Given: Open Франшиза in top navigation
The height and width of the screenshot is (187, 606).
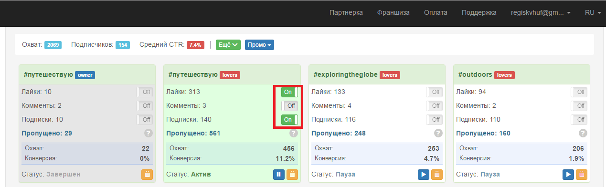Looking at the screenshot, I should [x=393, y=13].
